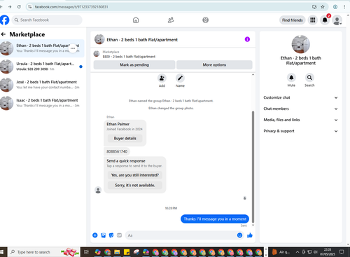Open conversation information purple icon

247,39
